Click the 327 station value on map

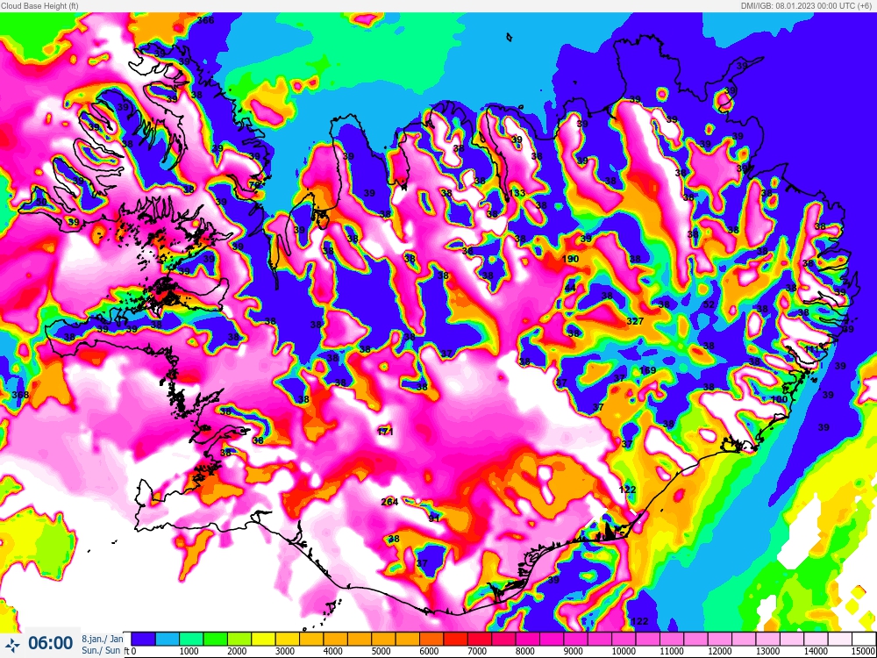[x=635, y=321]
